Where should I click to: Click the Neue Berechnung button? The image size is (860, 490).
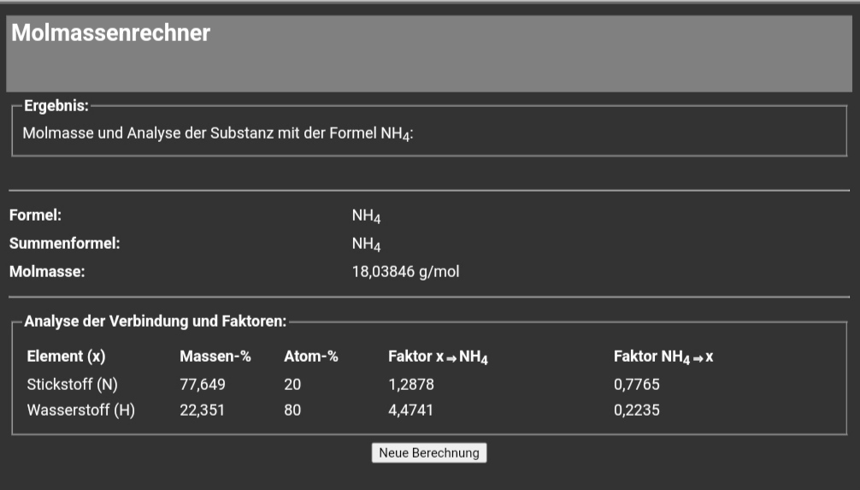(429, 452)
